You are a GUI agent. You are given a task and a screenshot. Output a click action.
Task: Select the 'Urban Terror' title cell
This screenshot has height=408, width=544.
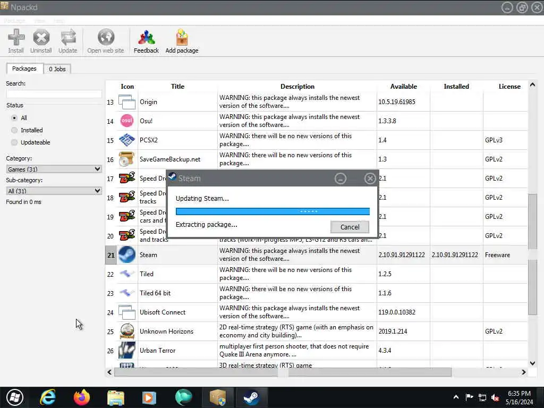(x=177, y=351)
